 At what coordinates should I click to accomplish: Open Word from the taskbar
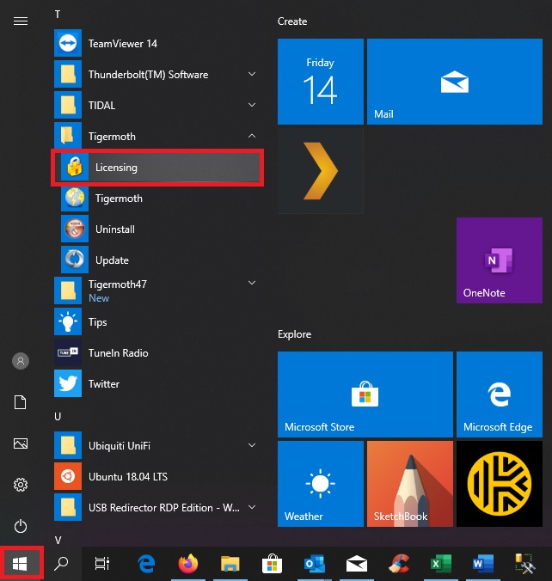point(483,564)
